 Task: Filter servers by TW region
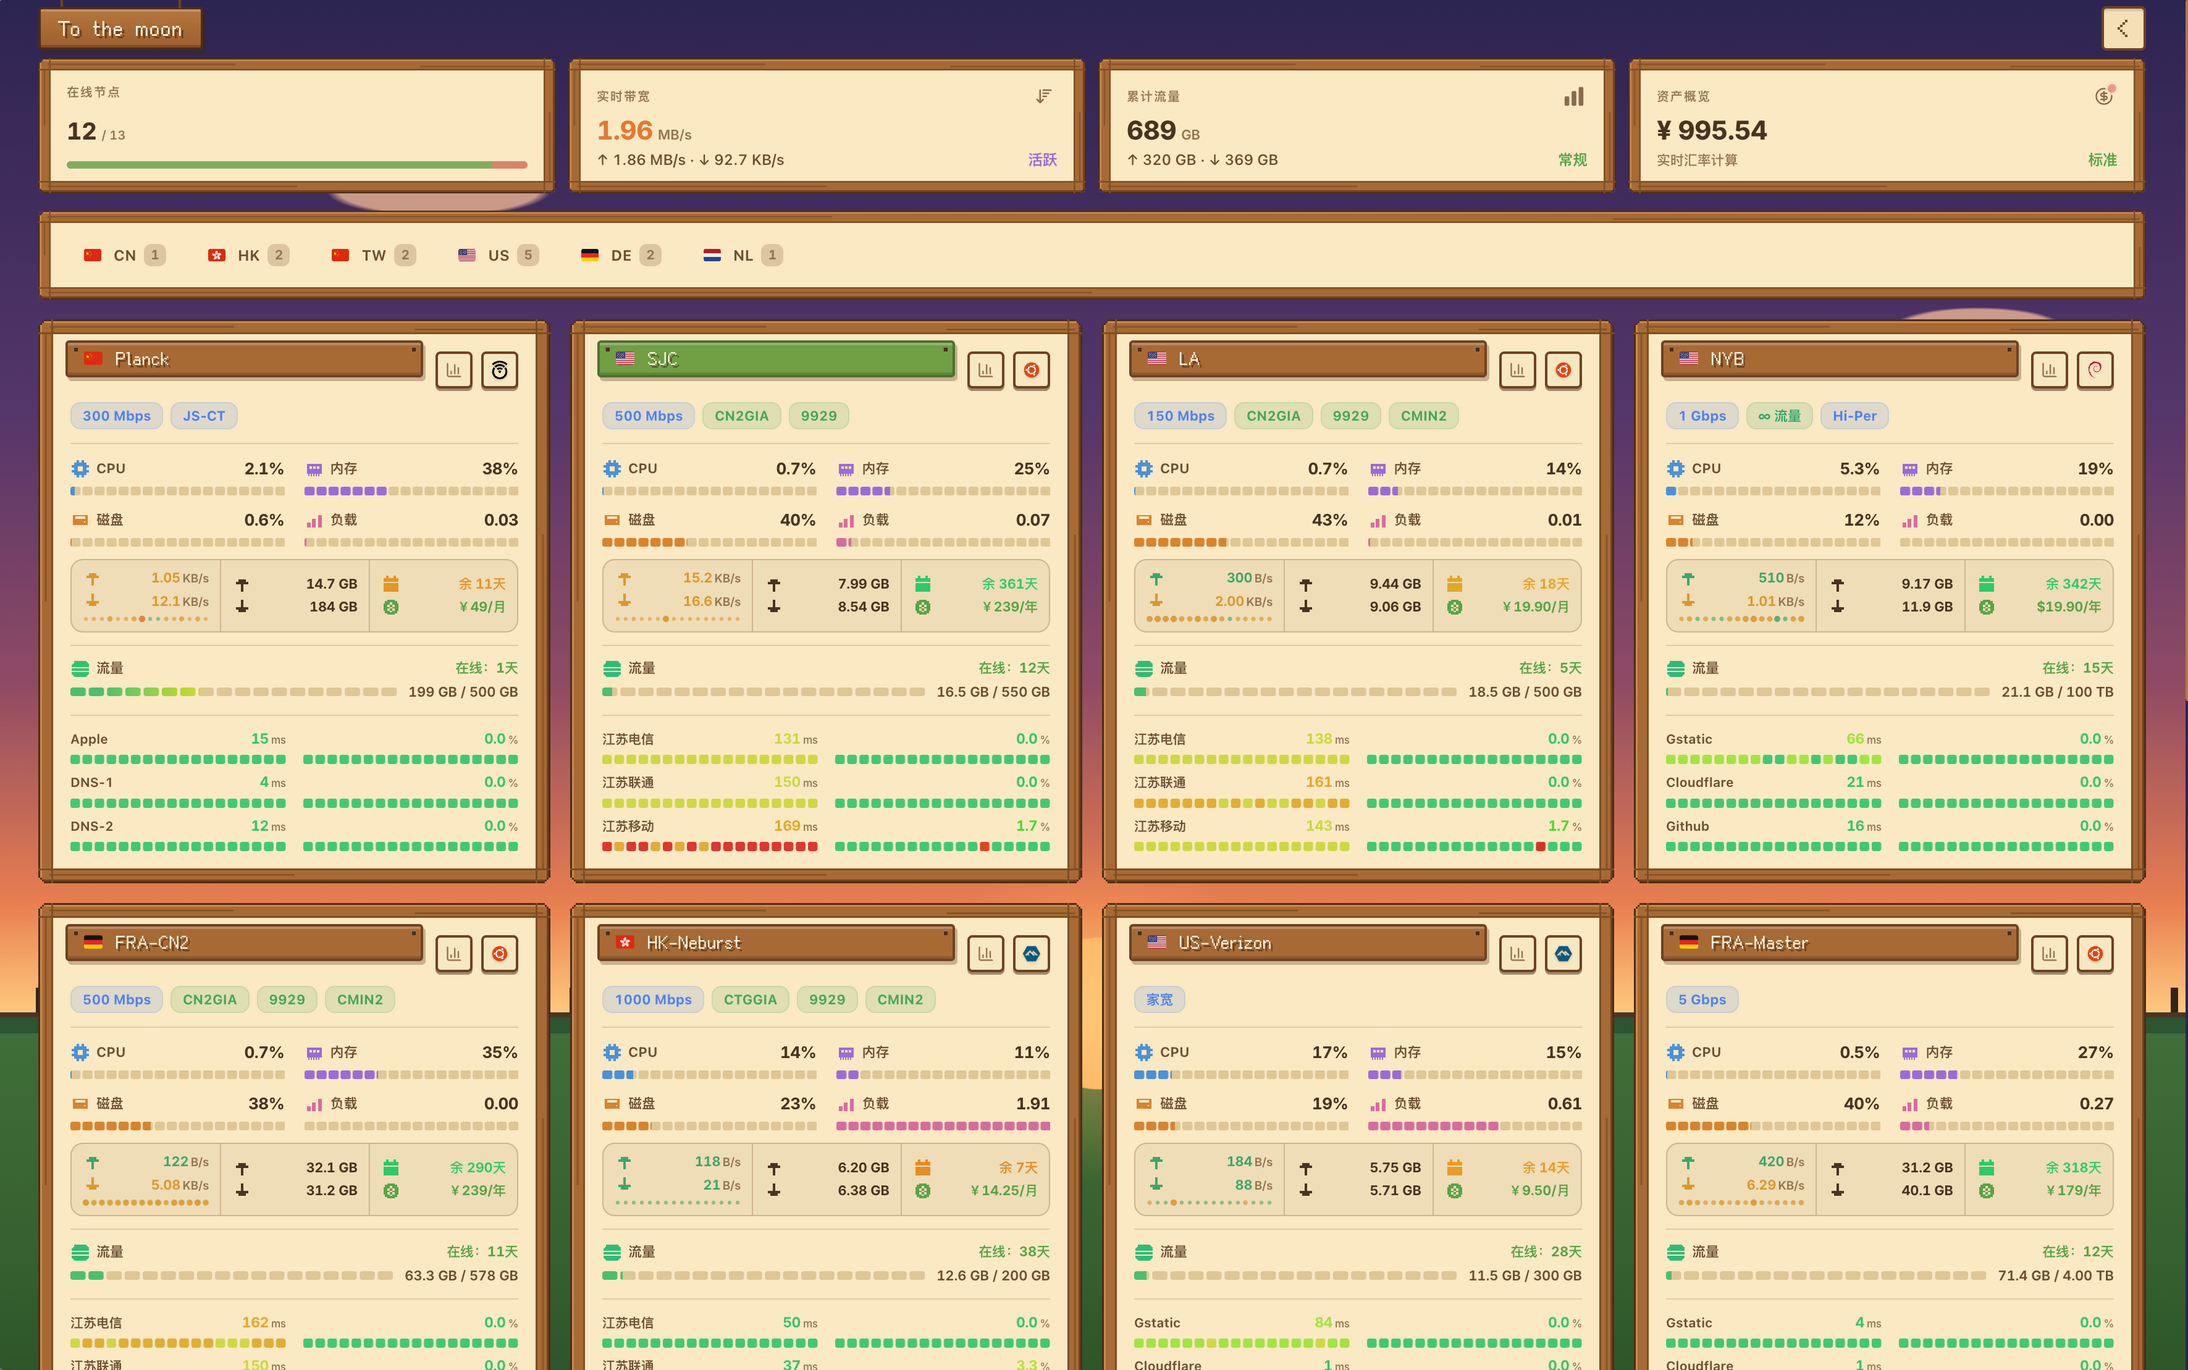point(373,256)
